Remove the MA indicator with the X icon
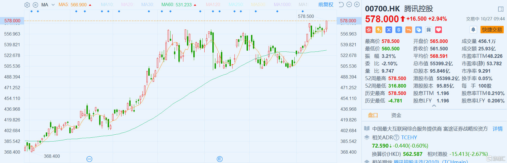507x163 pixels. [x=35, y=5]
